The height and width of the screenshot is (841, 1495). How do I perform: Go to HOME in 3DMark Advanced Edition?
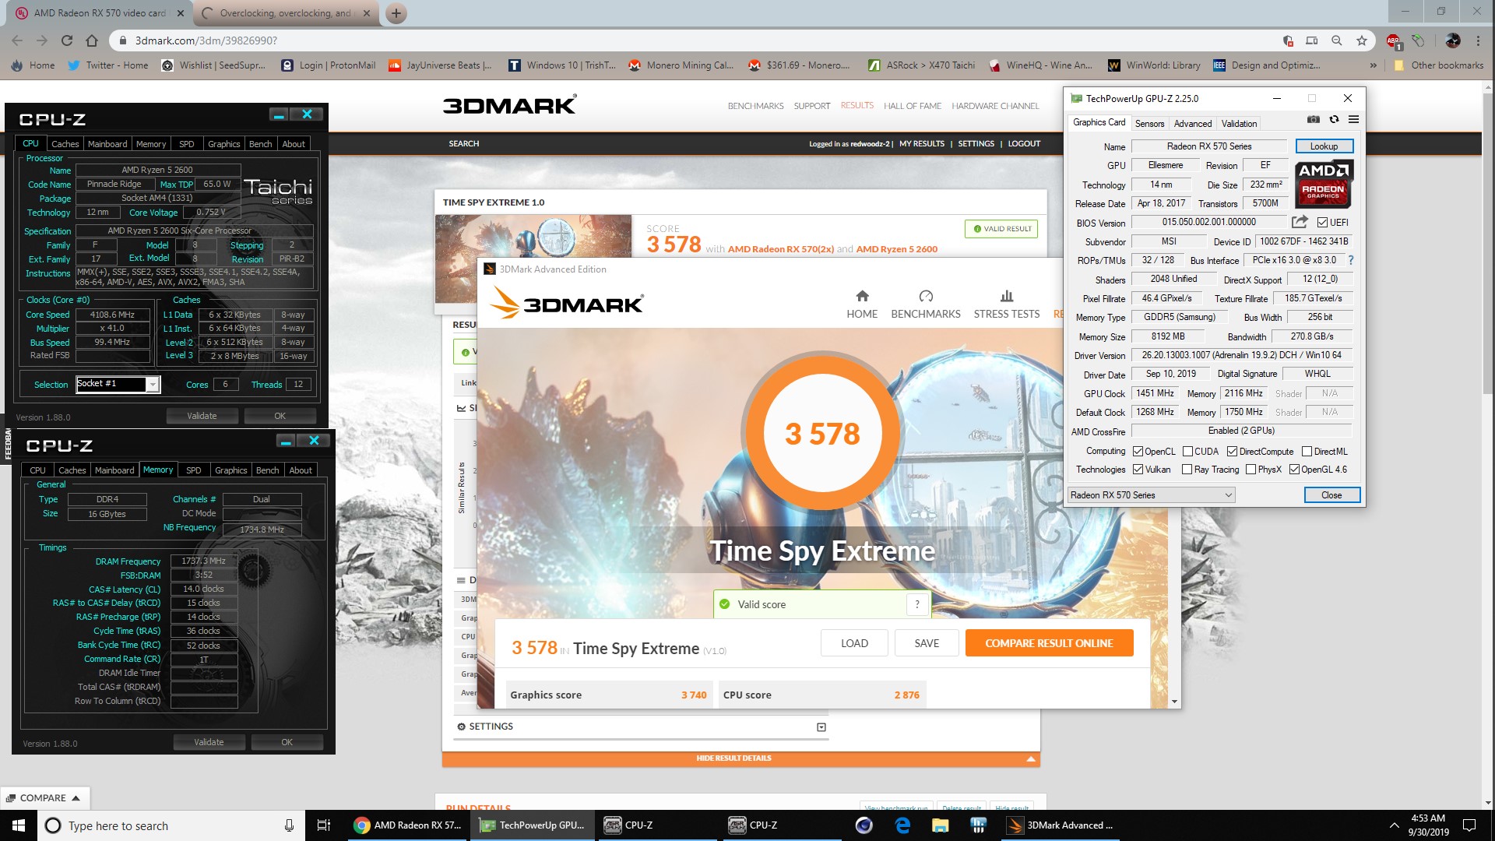point(862,304)
